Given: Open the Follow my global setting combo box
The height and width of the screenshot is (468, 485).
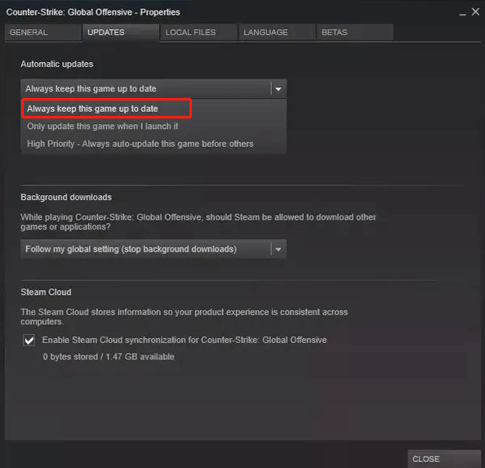Looking at the screenshot, I should coord(154,249).
